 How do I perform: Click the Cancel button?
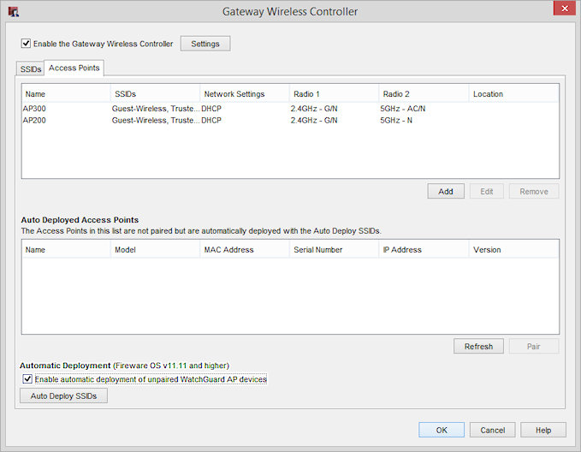click(492, 431)
